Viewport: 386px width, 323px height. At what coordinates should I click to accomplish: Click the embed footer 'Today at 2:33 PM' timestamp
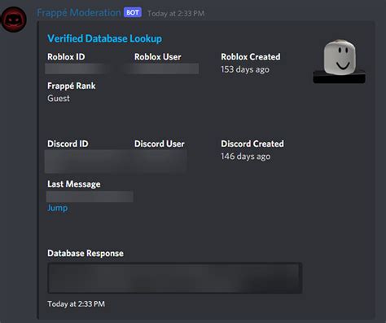point(76,304)
